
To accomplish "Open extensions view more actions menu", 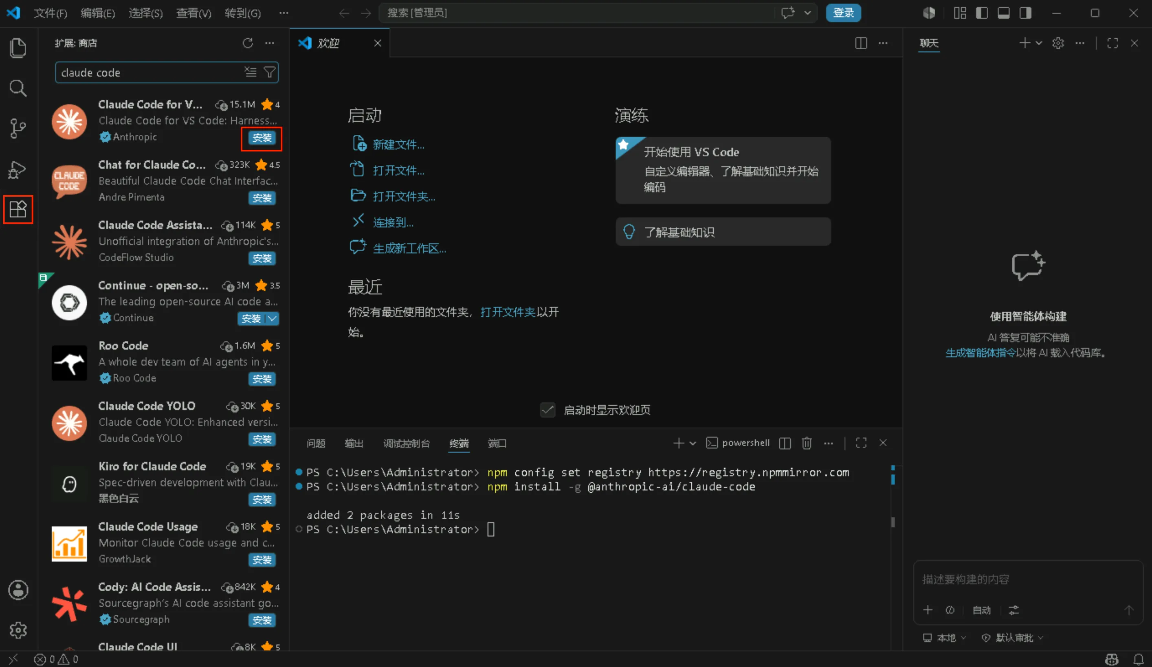I will 270,43.
